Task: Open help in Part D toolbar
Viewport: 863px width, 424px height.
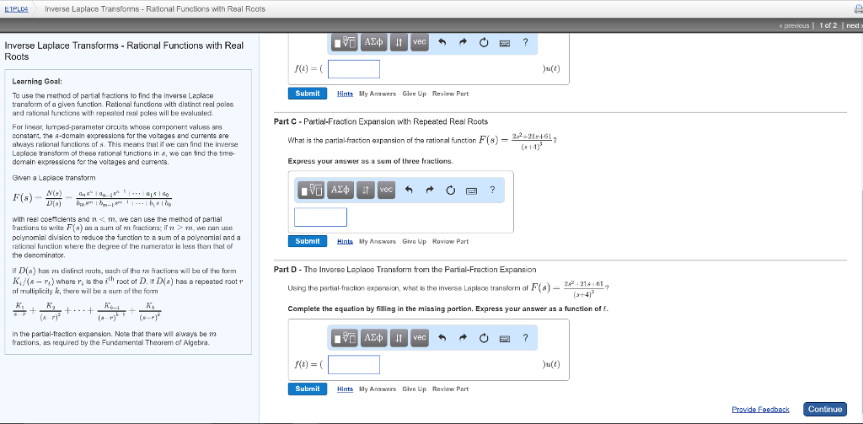Action: click(526, 338)
